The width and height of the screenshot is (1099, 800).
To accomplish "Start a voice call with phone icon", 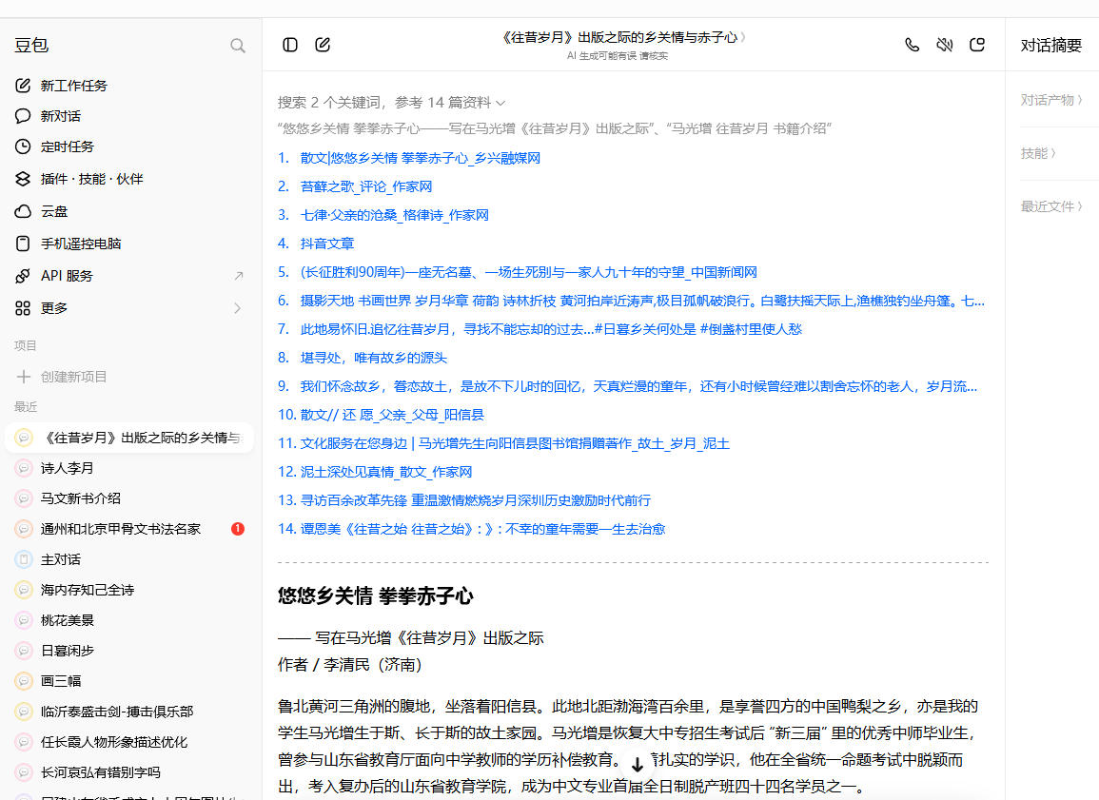I will [x=912, y=45].
